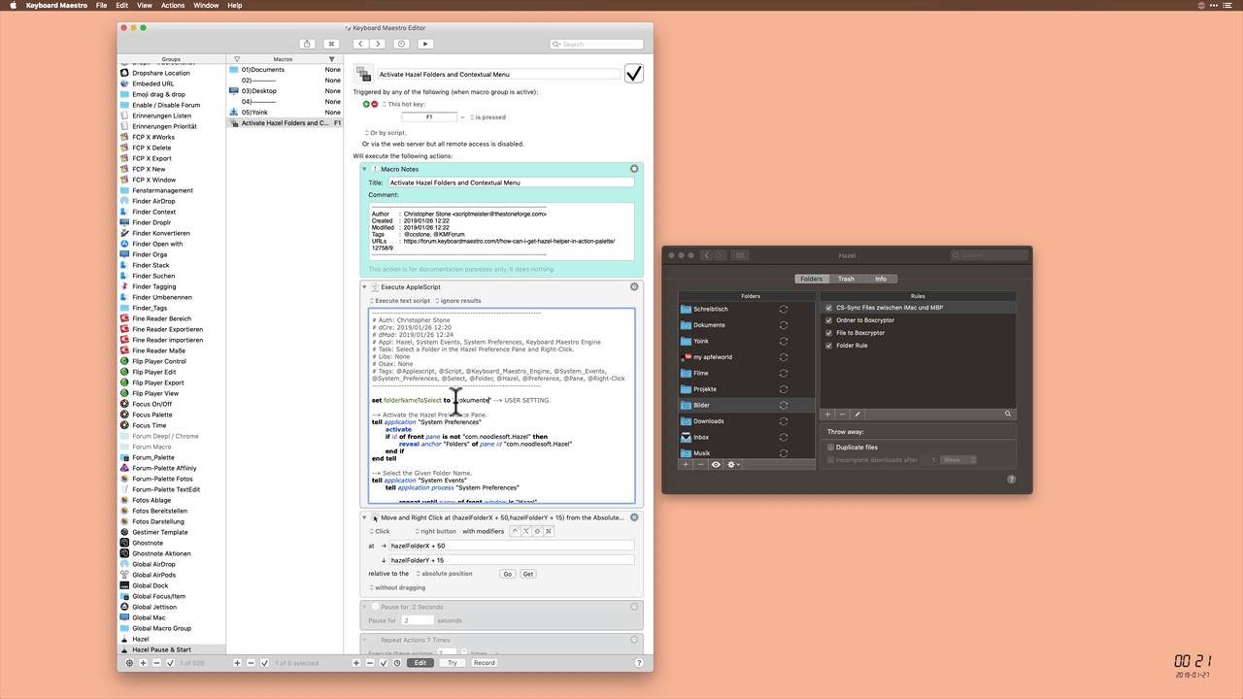Open the gear menu of the Execute AppleScript action
Screen dimensions: 1243x699
click(x=634, y=287)
